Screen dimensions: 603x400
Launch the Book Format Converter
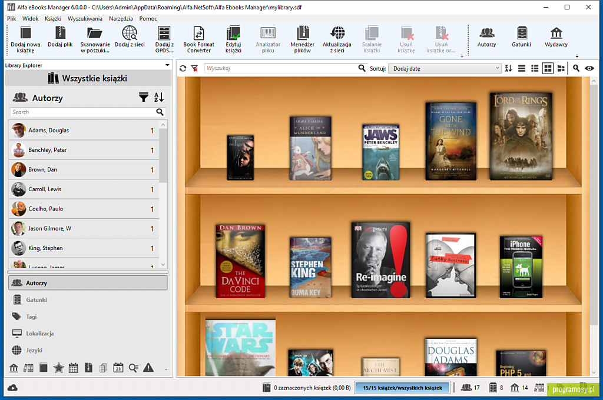(199, 39)
